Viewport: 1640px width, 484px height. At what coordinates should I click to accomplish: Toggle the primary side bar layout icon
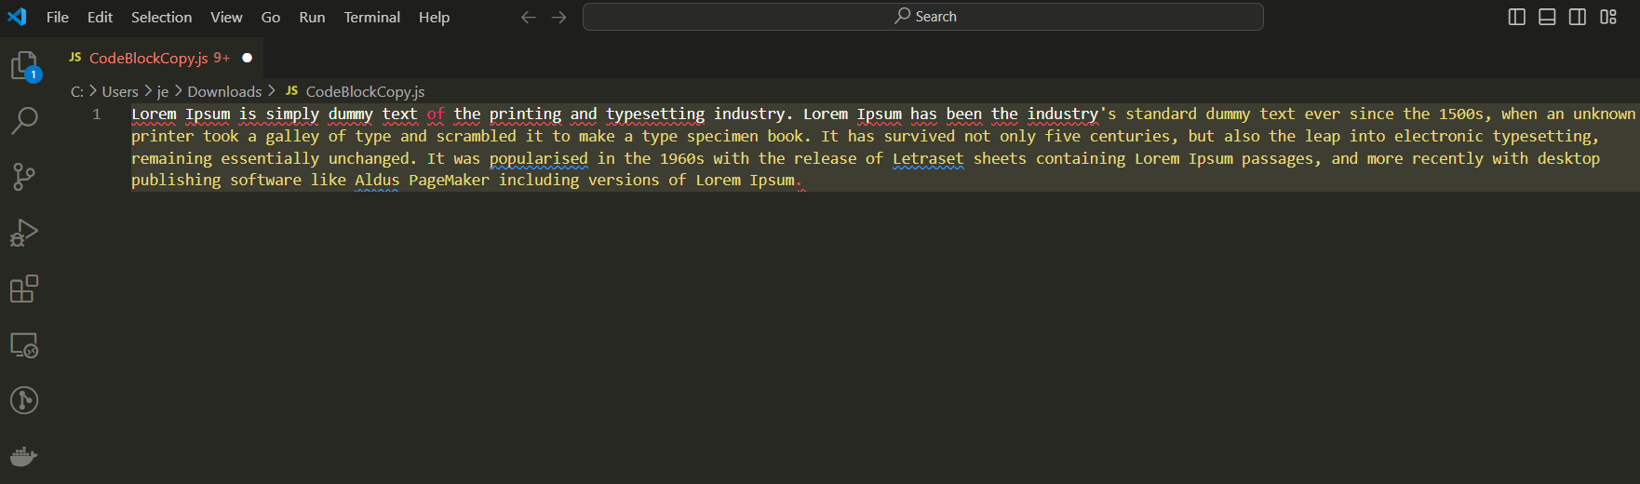1517,17
